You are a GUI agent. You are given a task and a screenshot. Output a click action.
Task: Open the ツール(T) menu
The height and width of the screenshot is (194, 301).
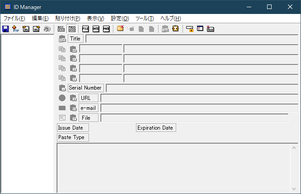pyautogui.click(x=145, y=18)
